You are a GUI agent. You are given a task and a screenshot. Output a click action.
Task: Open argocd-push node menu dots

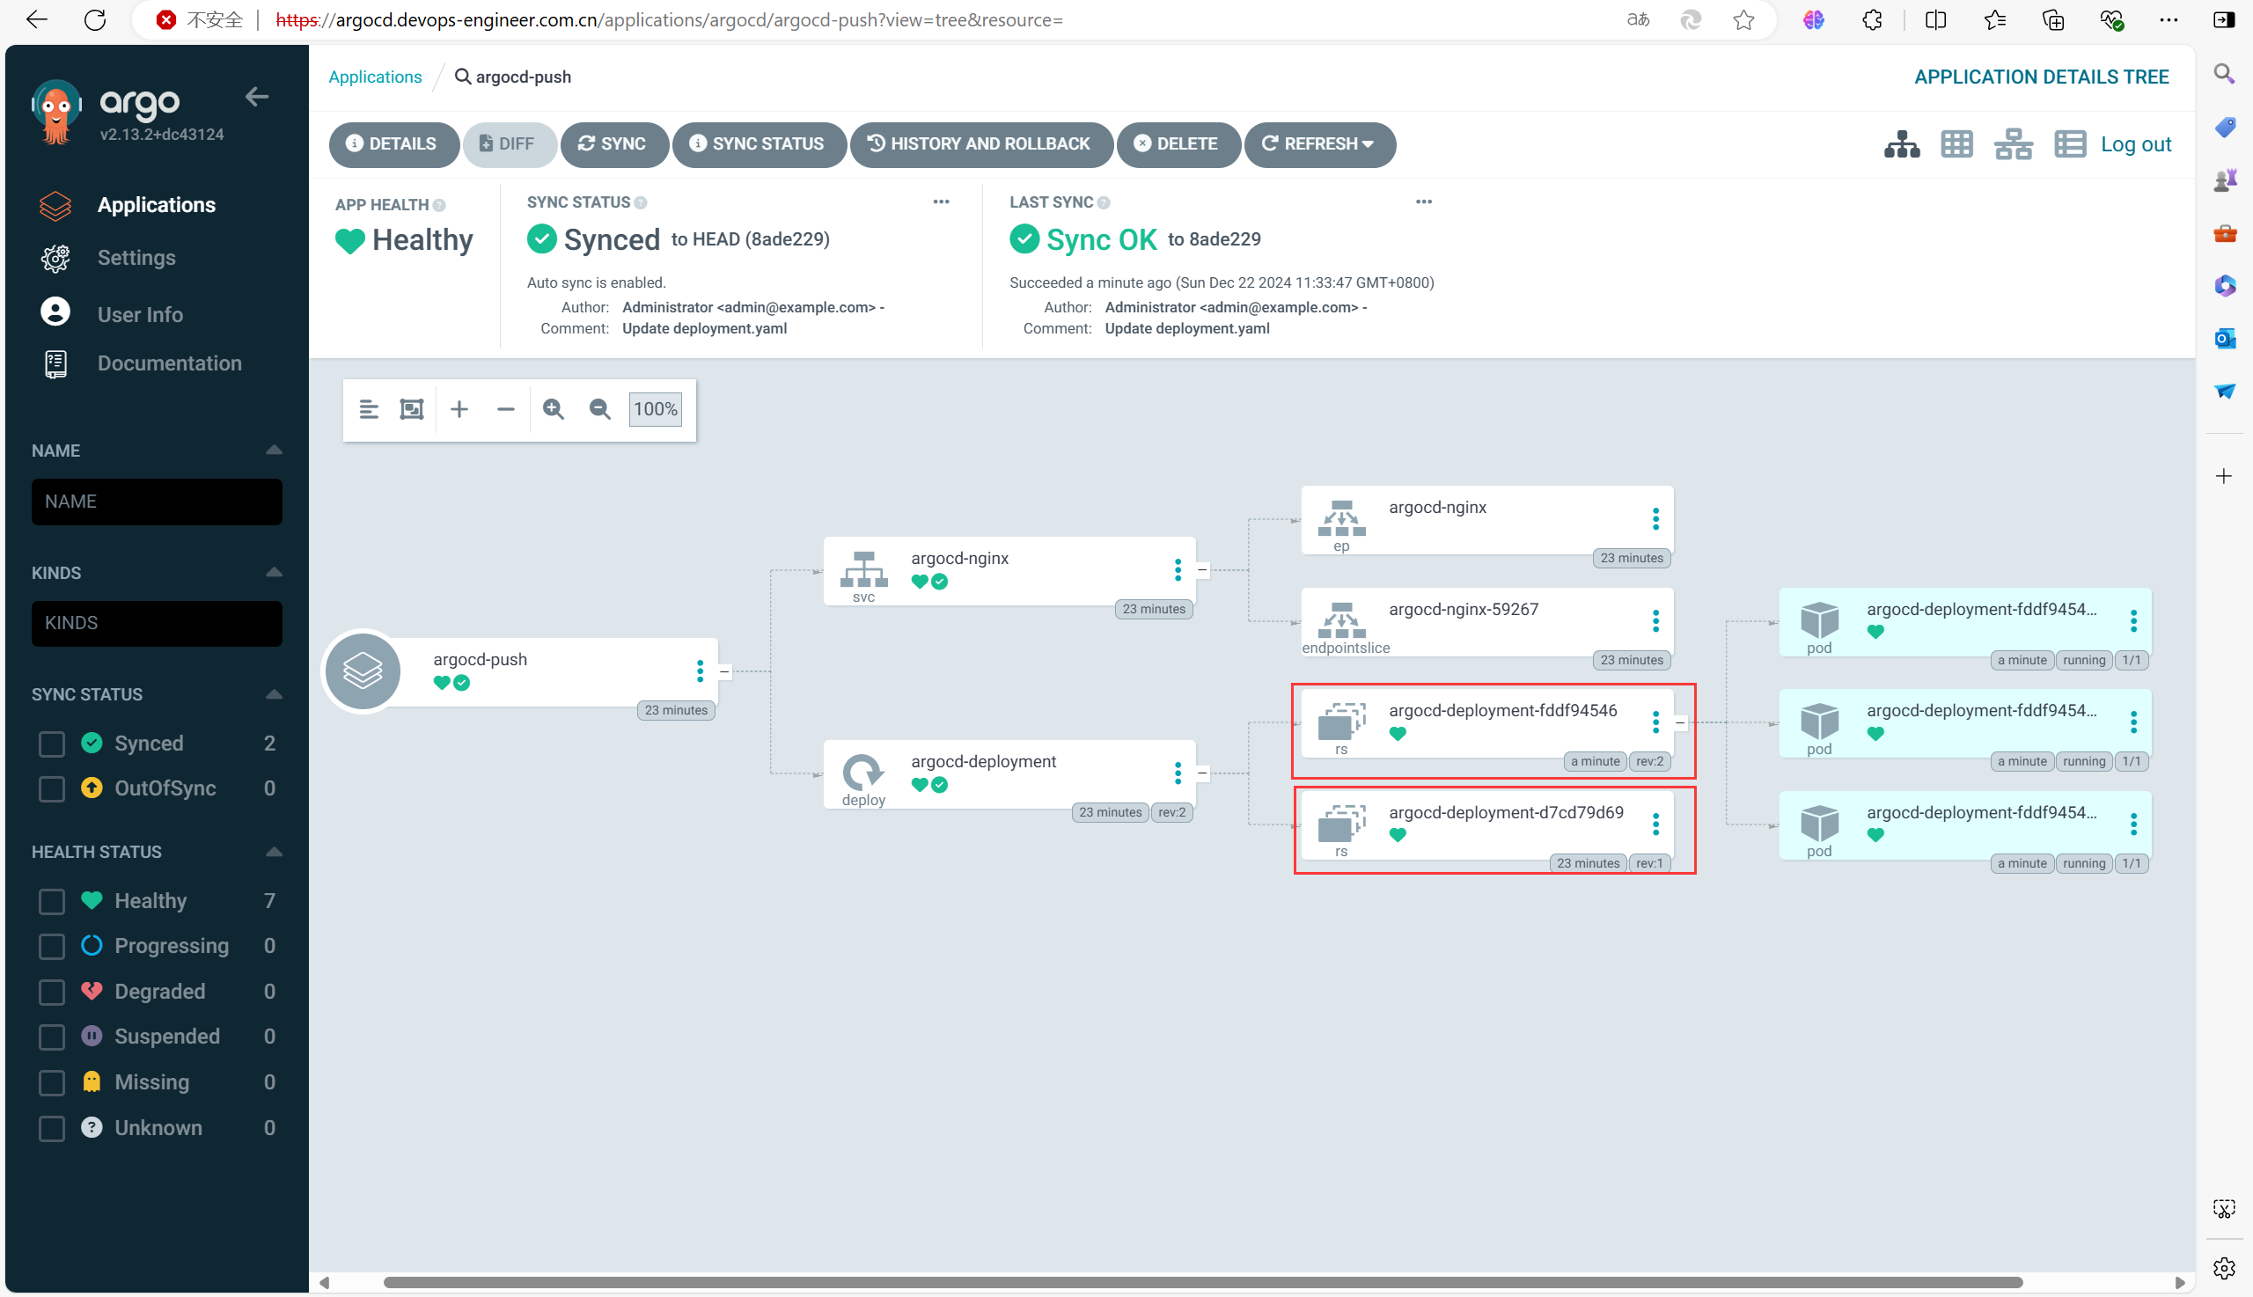[700, 671]
